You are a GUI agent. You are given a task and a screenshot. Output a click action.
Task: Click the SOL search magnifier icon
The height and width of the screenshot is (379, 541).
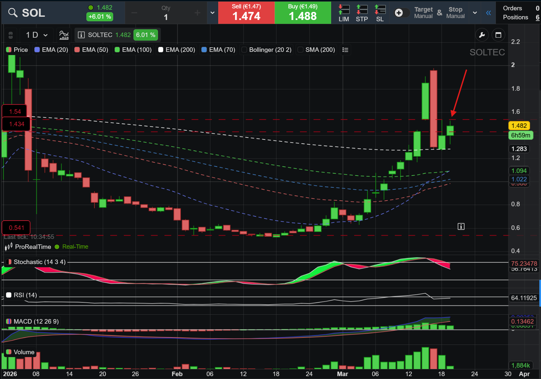coord(13,13)
